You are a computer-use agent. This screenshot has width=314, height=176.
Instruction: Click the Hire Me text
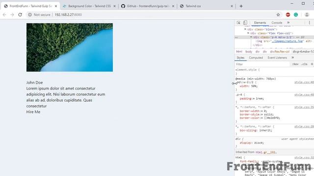(x=33, y=112)
